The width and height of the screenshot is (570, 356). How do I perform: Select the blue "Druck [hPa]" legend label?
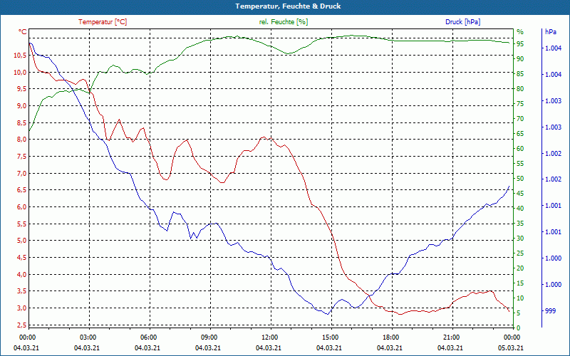tap(462, 22)
